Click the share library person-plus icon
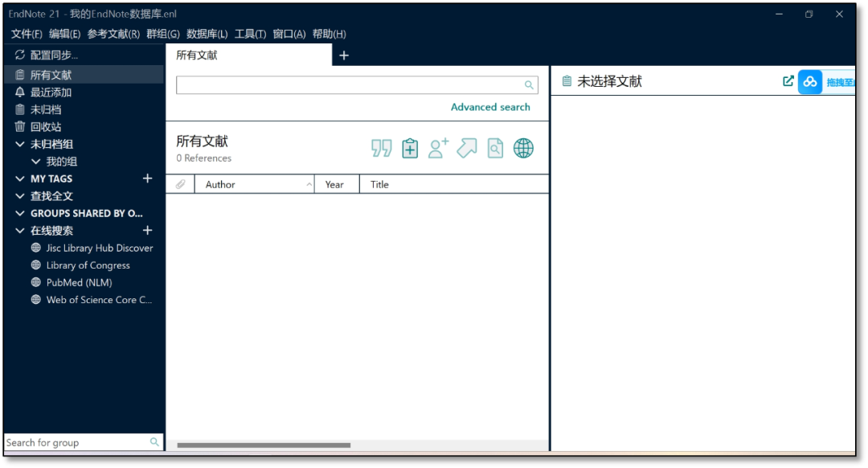The image size is (868, 468). click(x=439, y=149)
